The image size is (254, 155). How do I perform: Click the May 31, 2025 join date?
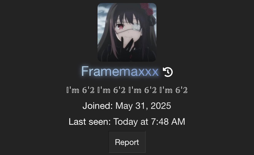point(143,106)
